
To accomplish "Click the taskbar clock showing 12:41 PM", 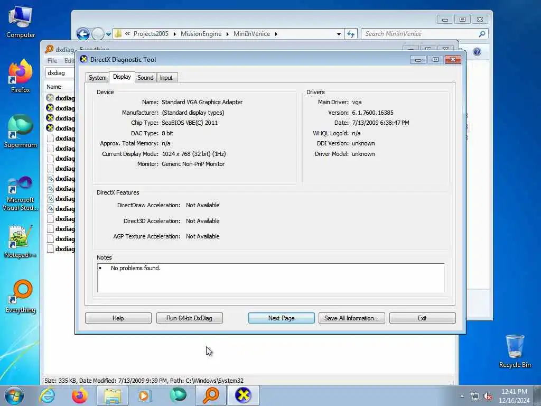I will [x=514, y=395].
